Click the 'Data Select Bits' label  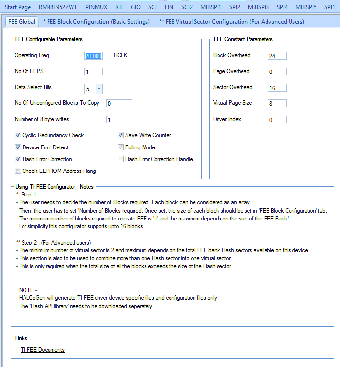point(33,87)
